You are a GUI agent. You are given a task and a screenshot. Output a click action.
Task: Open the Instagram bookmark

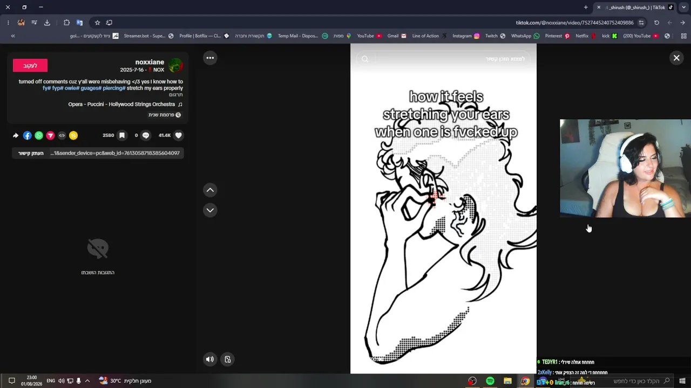466,36
